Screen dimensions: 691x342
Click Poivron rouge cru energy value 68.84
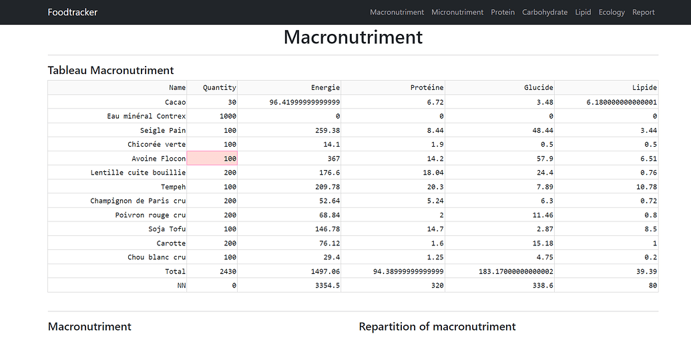(x=289, y=215)
